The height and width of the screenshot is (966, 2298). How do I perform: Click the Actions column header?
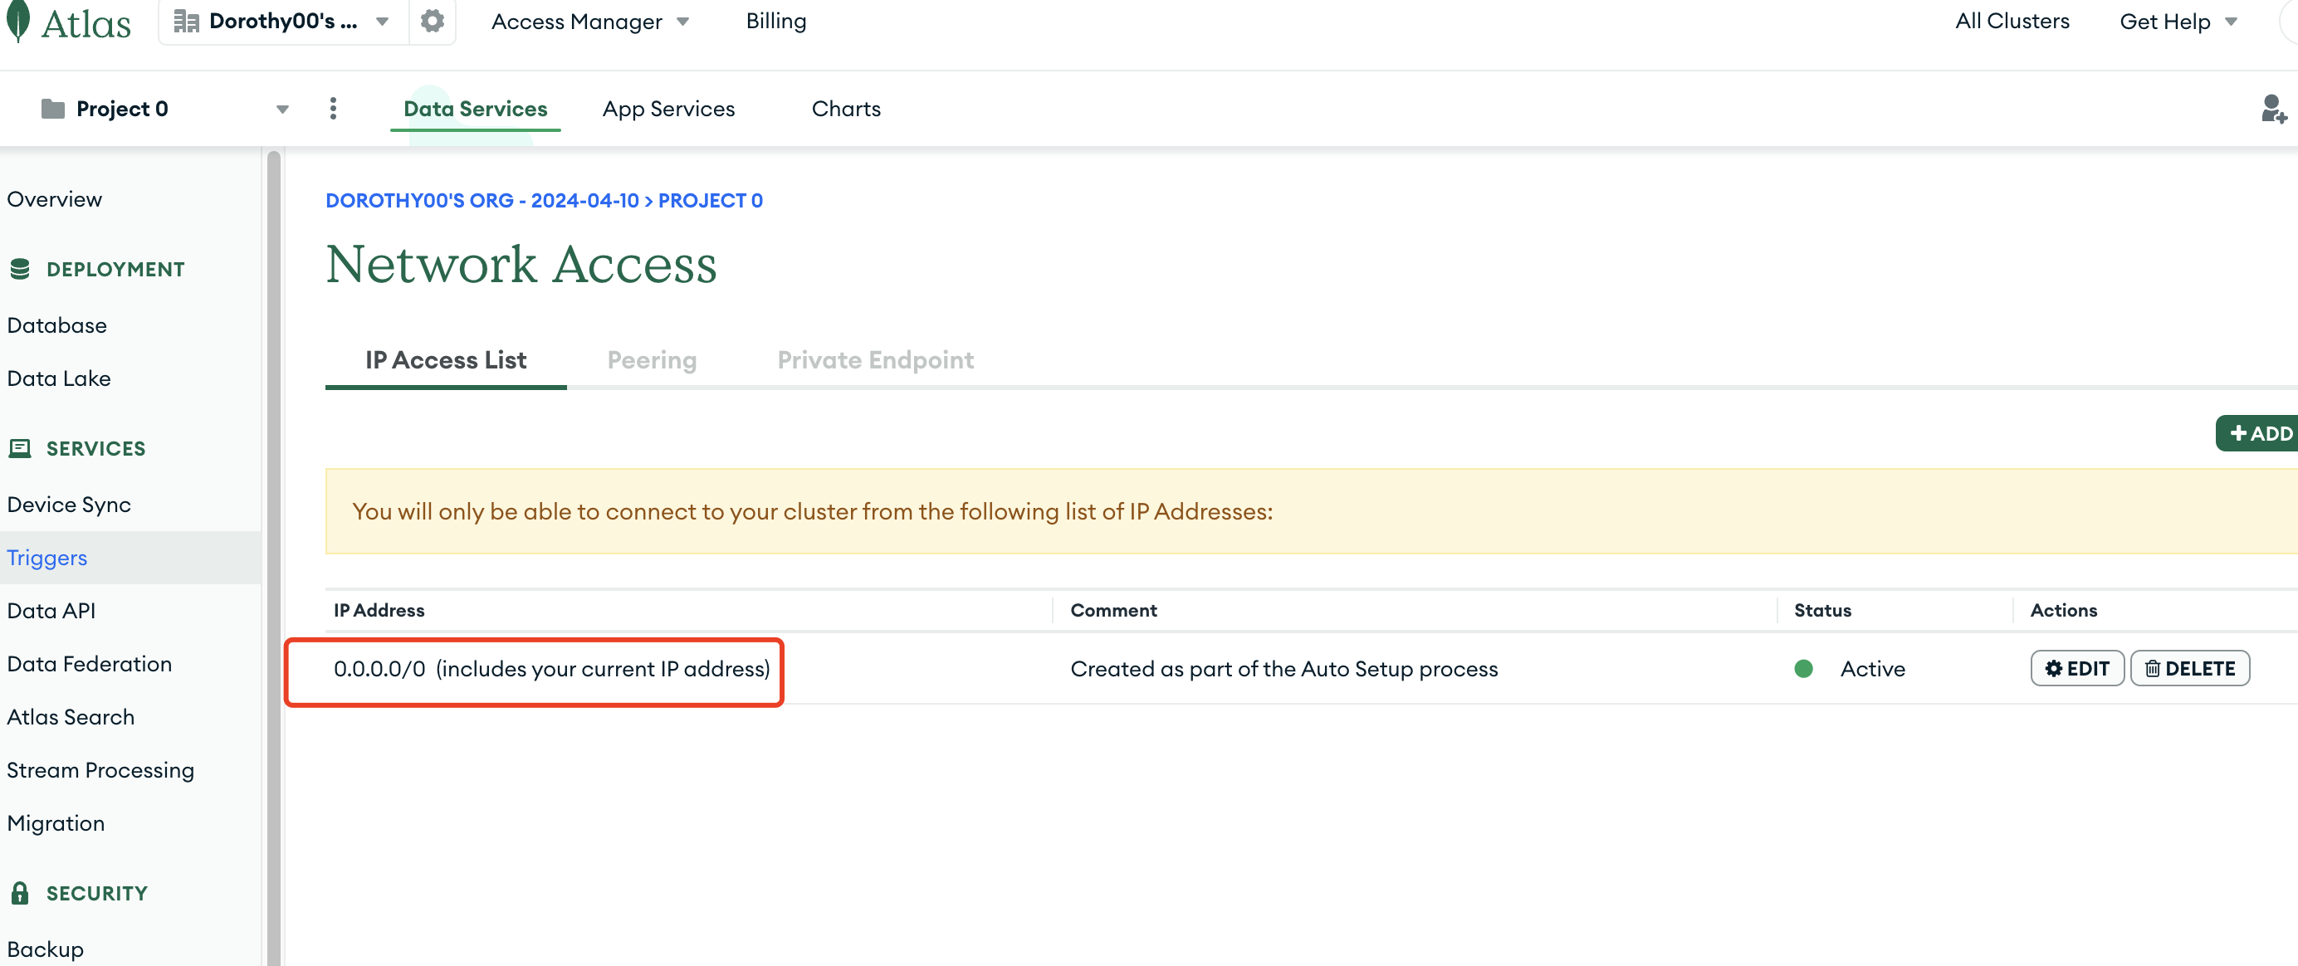(2063, 610)
